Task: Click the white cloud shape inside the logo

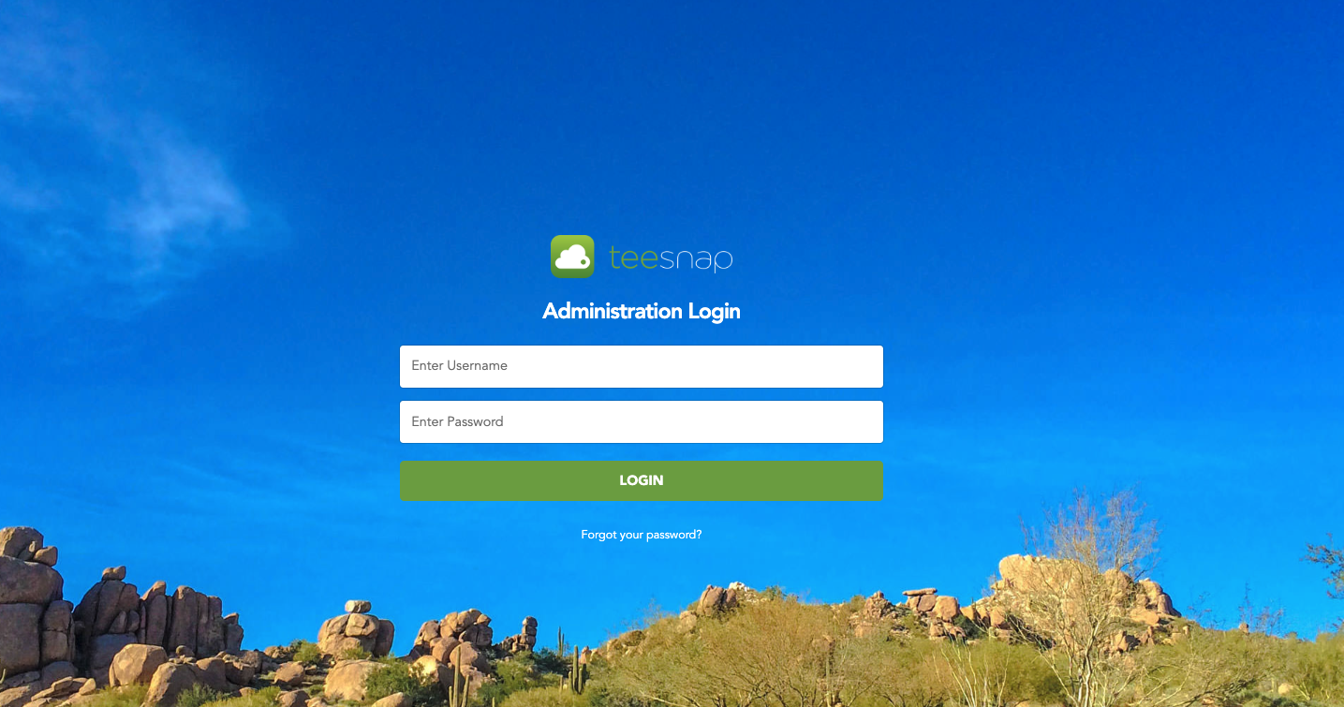Action: (x=572, y=258)
